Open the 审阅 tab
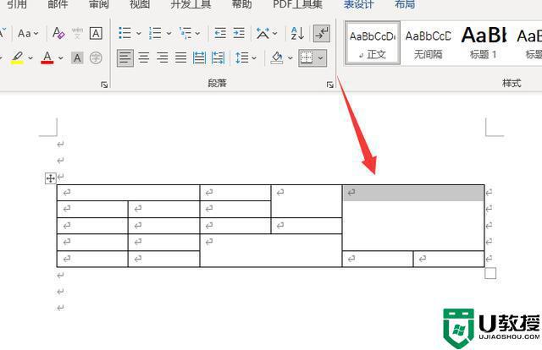 (x=99, y=4)
